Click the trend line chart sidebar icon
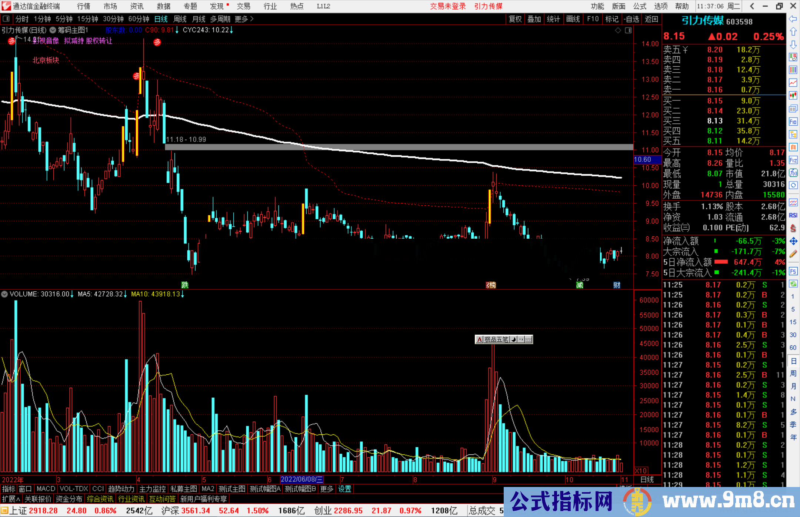This screenshot has width=800, height=517. (x=793, y=83)
